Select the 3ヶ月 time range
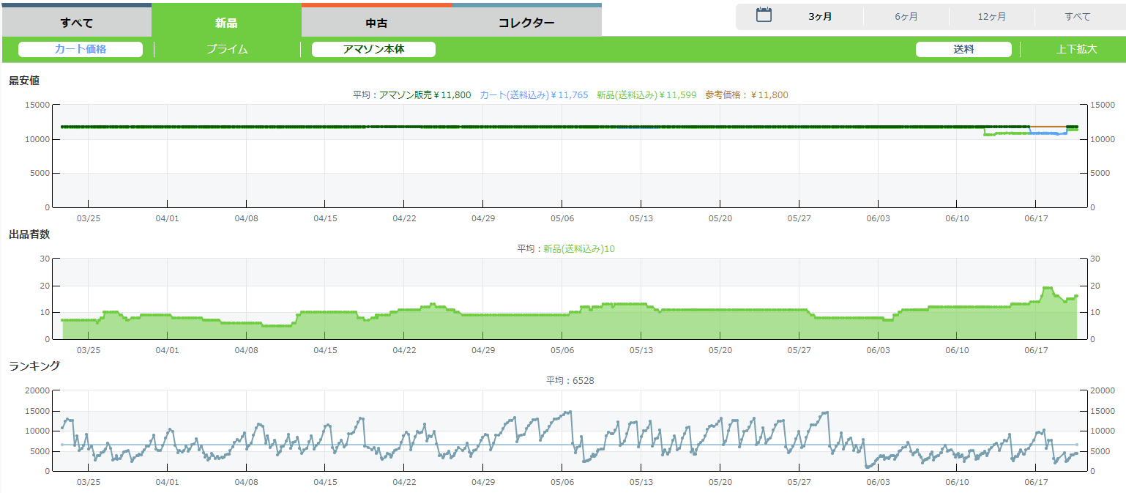 820,16
